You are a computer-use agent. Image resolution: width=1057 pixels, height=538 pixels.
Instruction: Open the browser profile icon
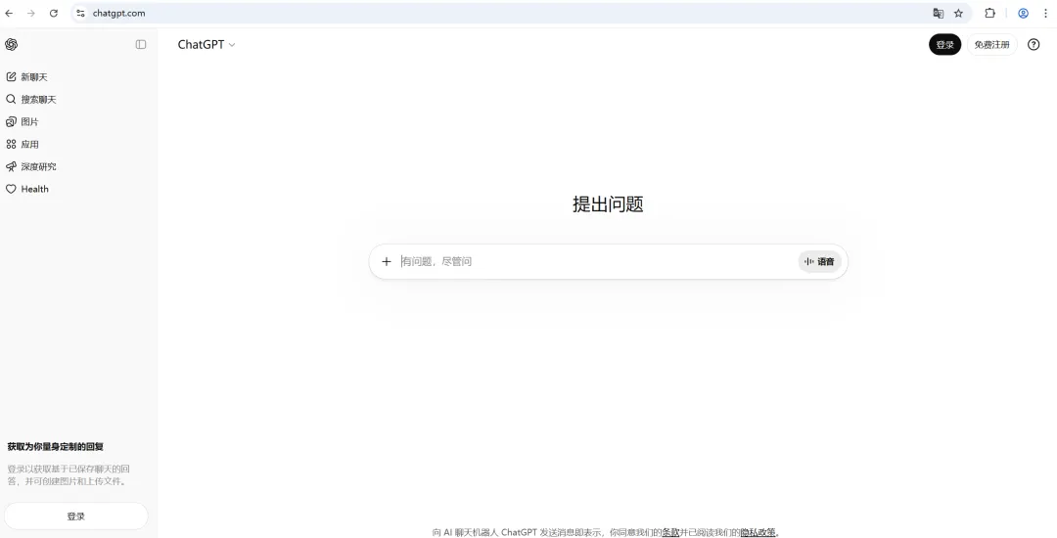coord(1023,13)
